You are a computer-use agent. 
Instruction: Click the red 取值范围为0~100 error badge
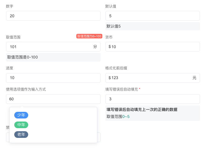pos(89,36)
